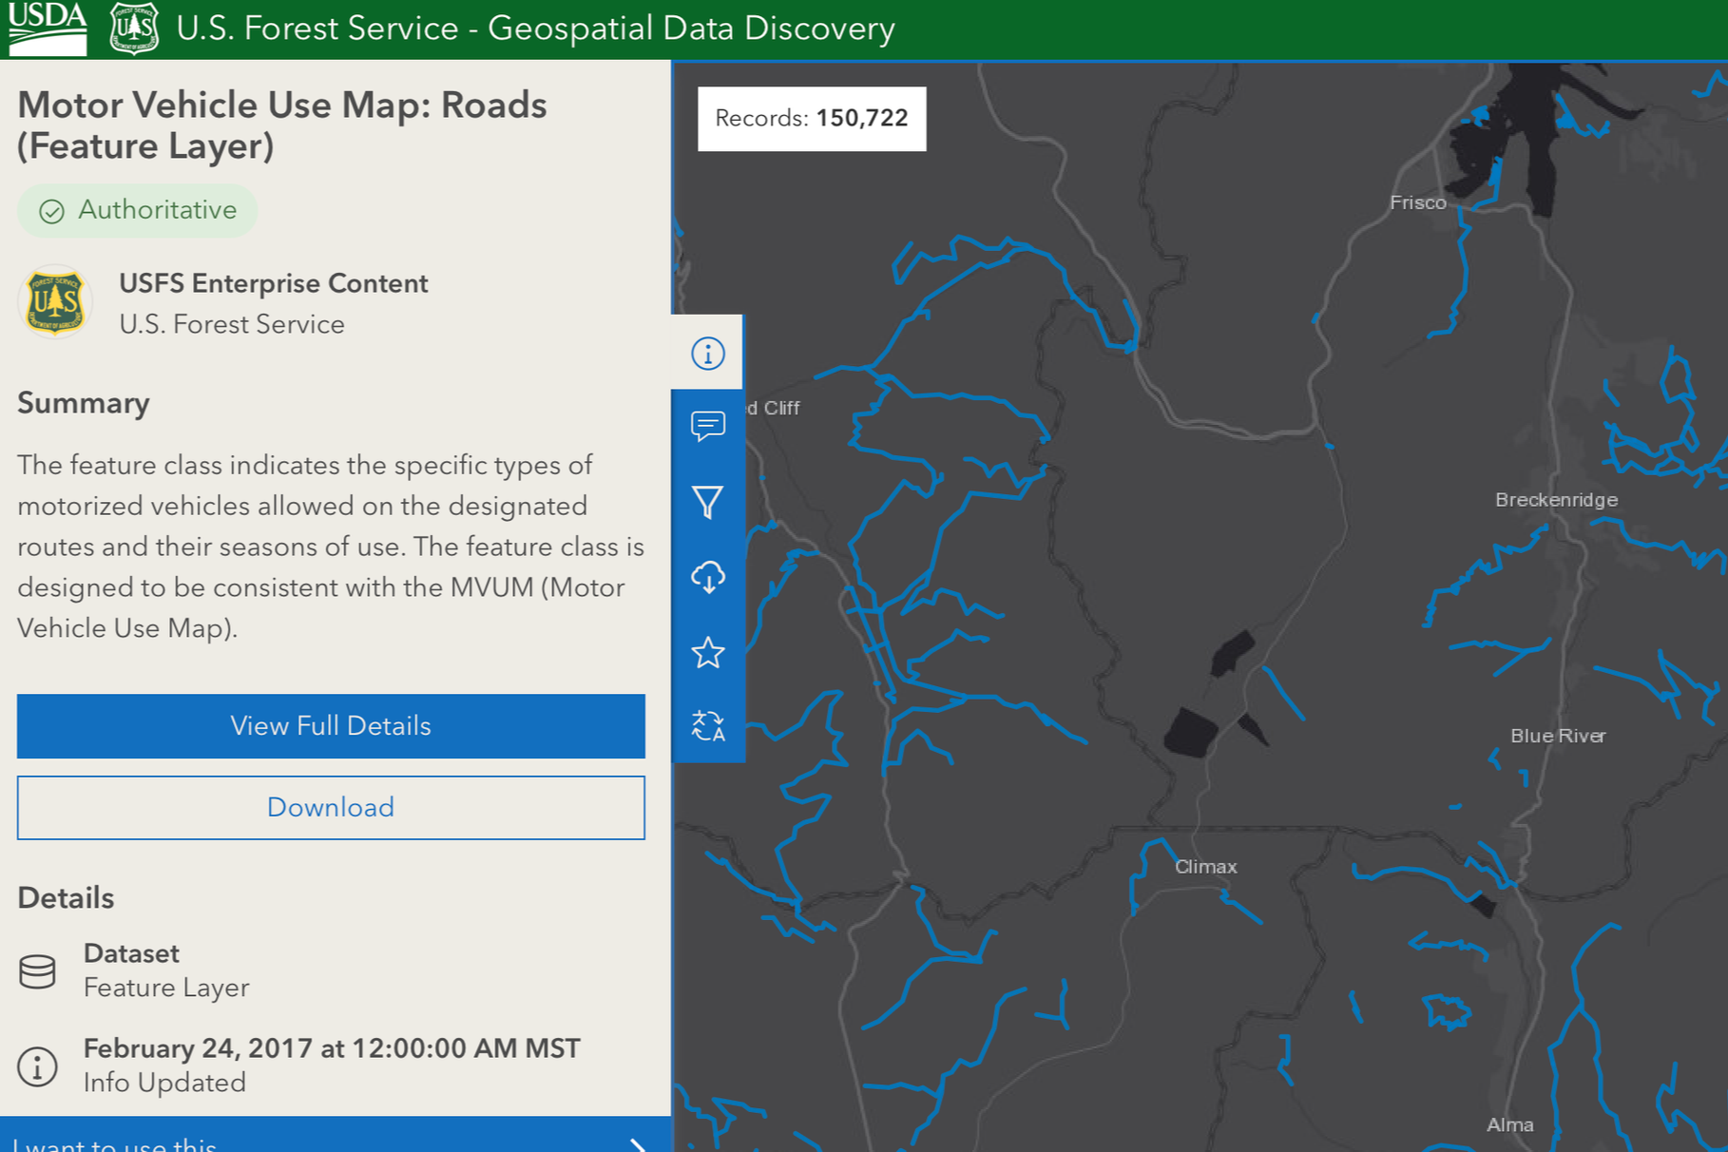Click the USDA logo in header
Viewport: 1728px width, 1152px height.
pyautogui.click(x=48, y=28)
